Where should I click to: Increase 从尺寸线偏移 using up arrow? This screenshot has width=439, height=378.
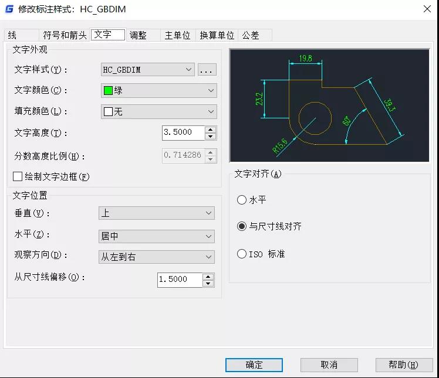[x=208, y=277]
